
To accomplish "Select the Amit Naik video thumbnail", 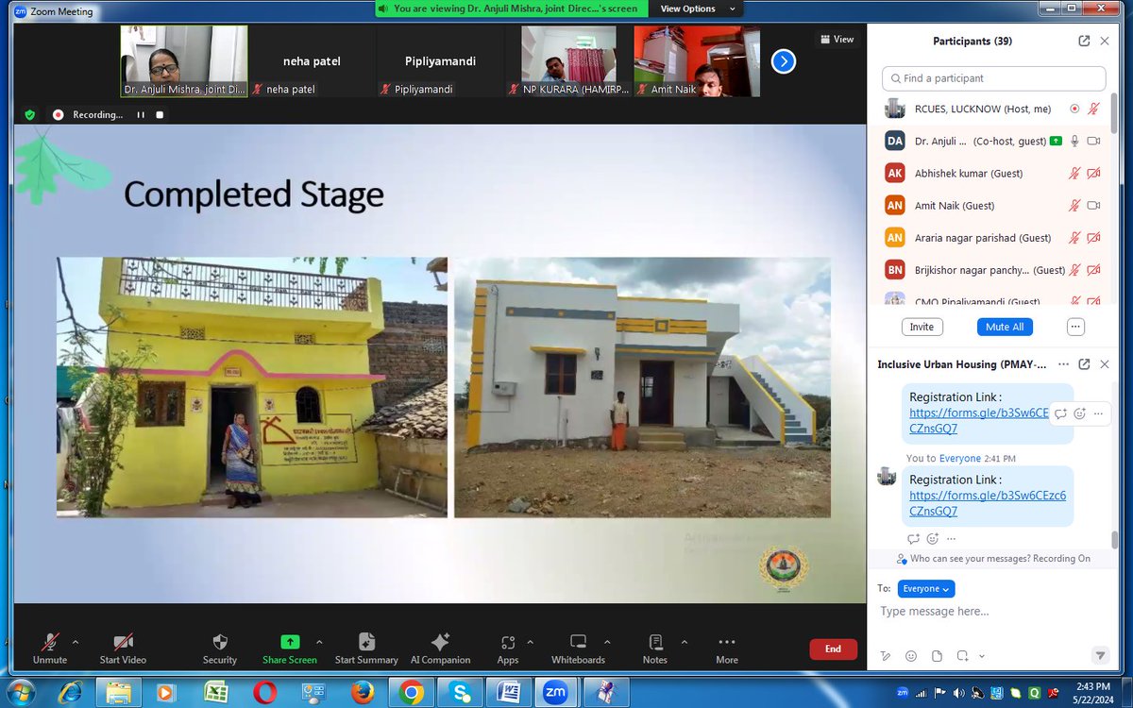I will 696,61.
